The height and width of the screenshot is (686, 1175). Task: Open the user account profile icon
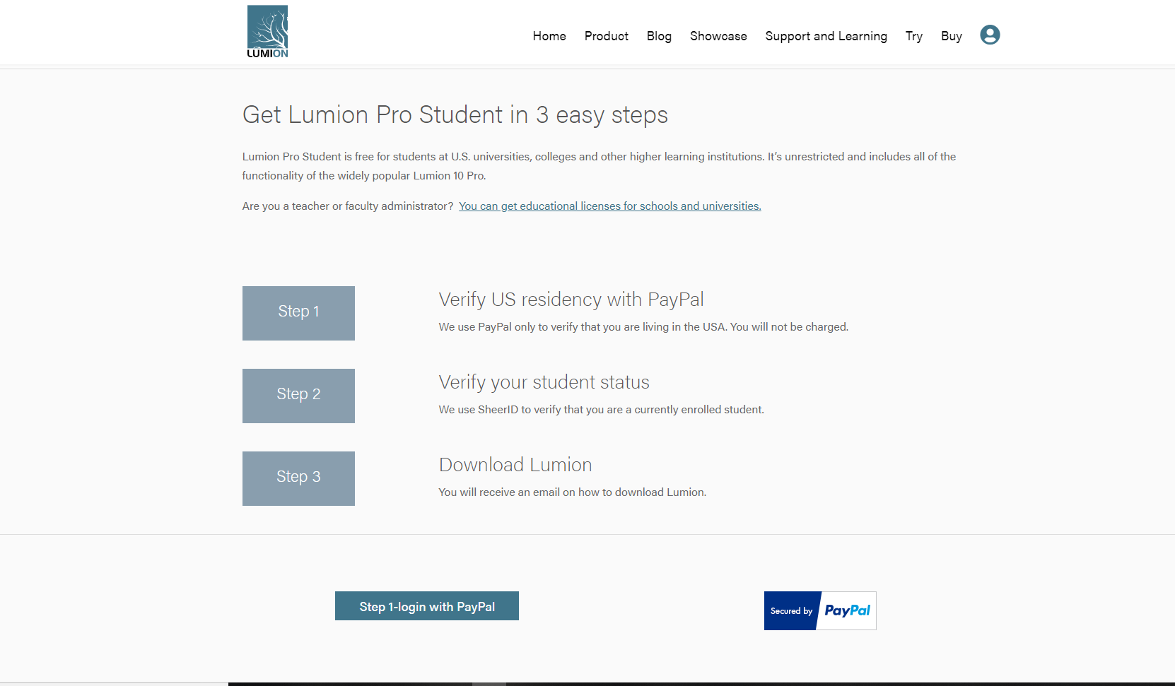(x=990, y=35)
